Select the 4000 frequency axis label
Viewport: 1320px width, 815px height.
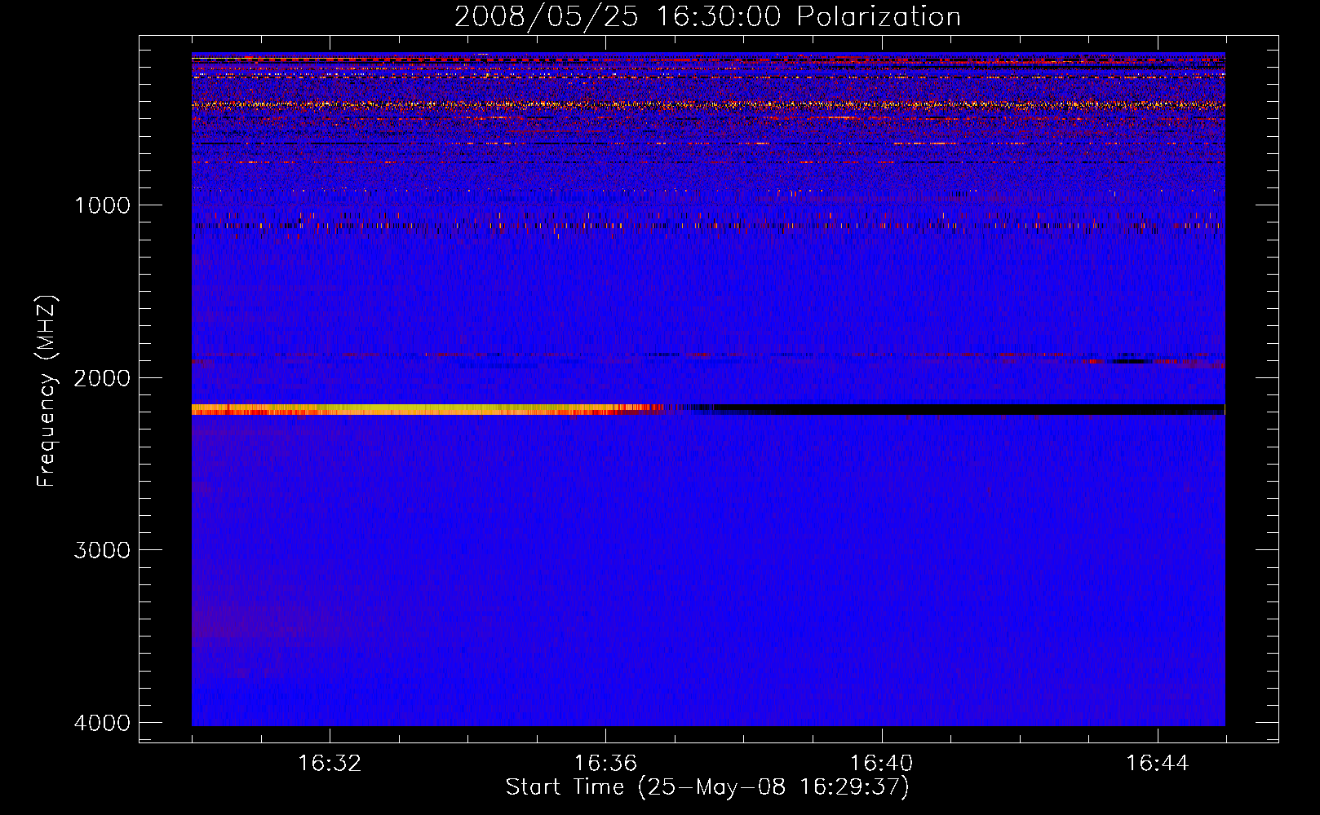click(102, 723)
